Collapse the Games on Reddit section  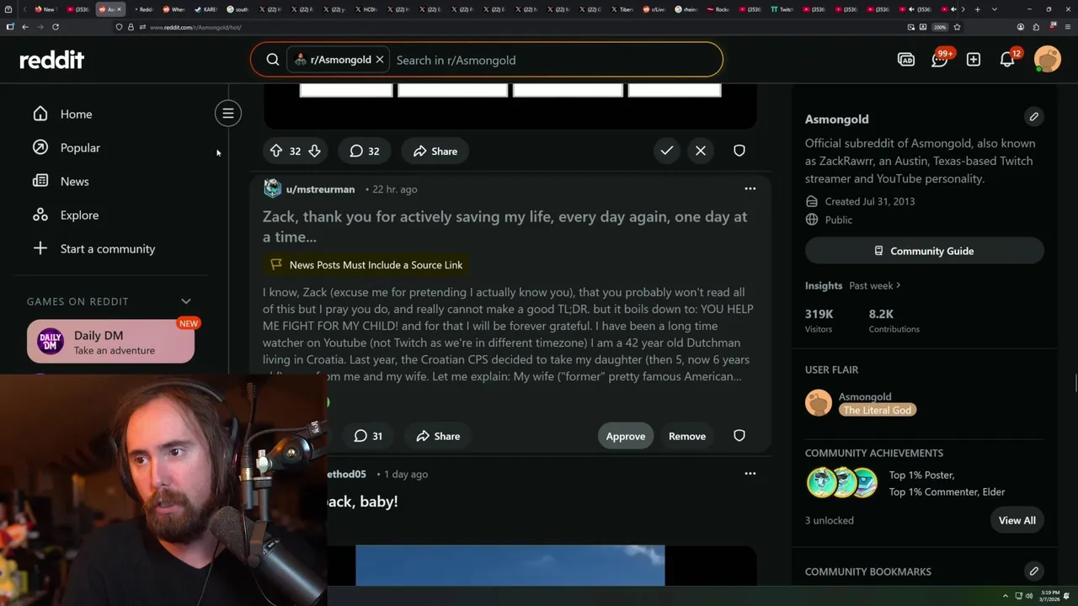186,301
